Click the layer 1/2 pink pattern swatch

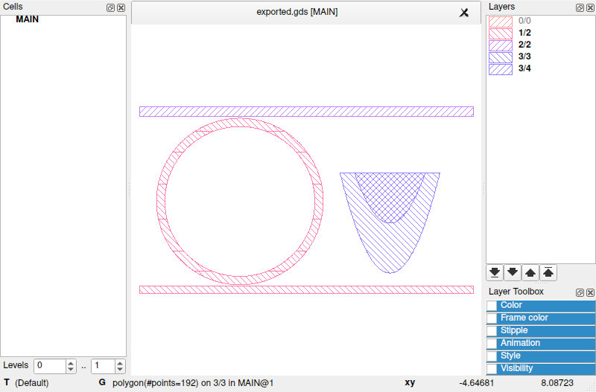tap(500, 33)
